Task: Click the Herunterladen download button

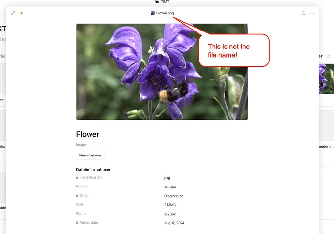Action: tap(91, 156)
